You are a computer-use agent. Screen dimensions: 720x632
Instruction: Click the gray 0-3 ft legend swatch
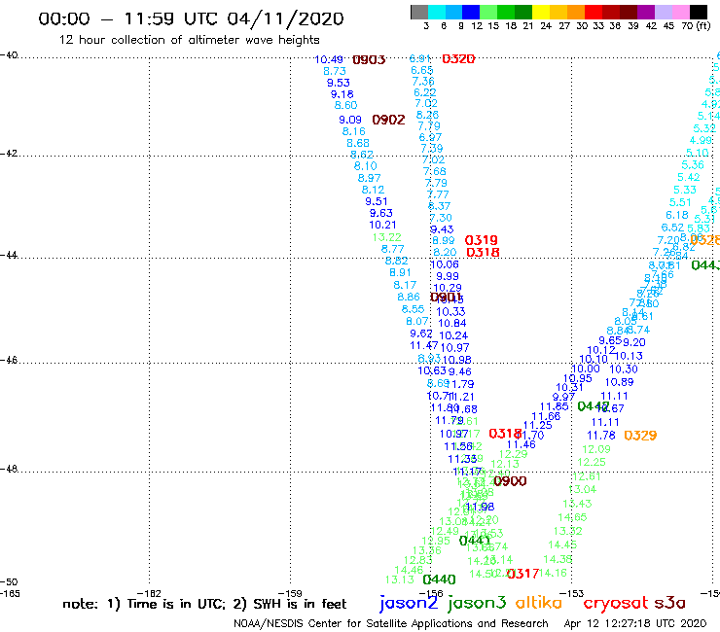coord(419,12)
